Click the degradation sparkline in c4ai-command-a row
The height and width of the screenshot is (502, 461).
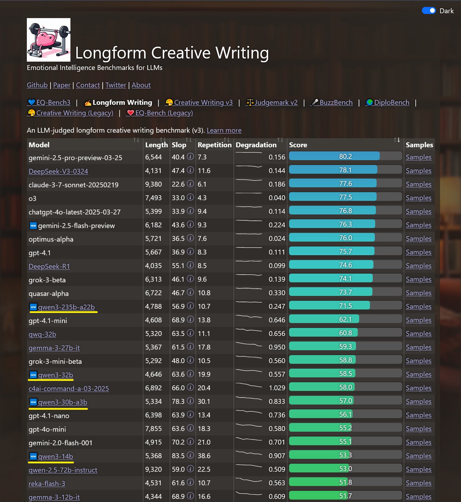[x=249, y=386]
